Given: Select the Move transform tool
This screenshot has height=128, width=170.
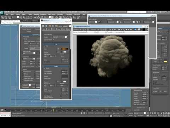Looking at the screenshot, I should 35,17.
